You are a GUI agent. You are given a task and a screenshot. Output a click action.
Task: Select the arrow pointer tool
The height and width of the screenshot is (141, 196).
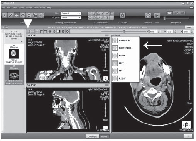(5, 15)
